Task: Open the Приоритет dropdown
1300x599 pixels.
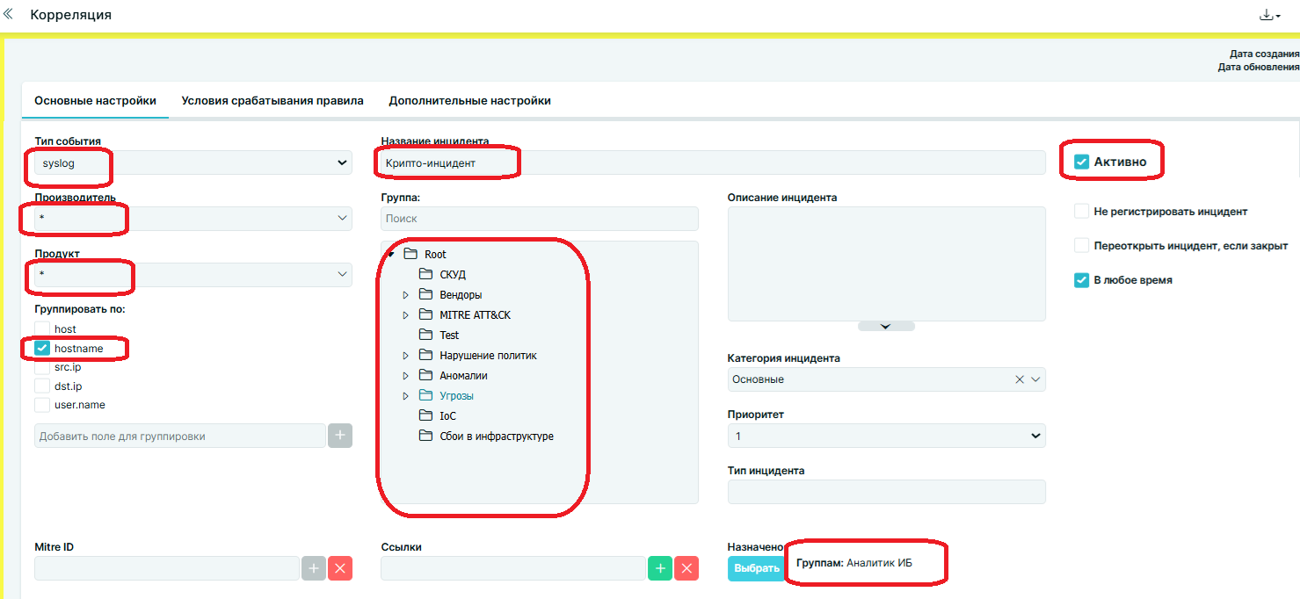Action: pos(886,436)
